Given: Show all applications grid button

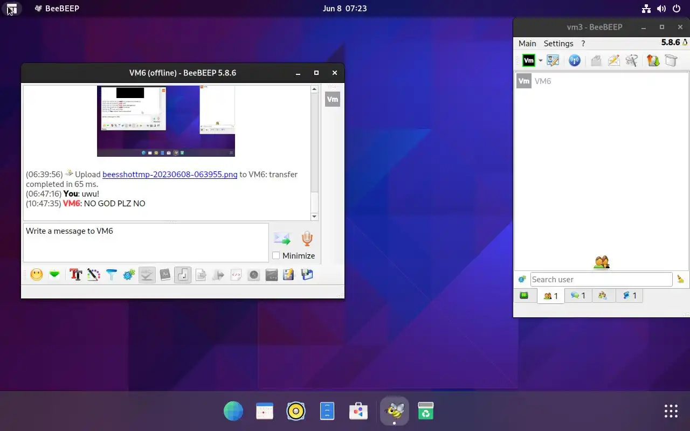Looking at the screenshot, I should pyautogui.click(x=671, y=411).
